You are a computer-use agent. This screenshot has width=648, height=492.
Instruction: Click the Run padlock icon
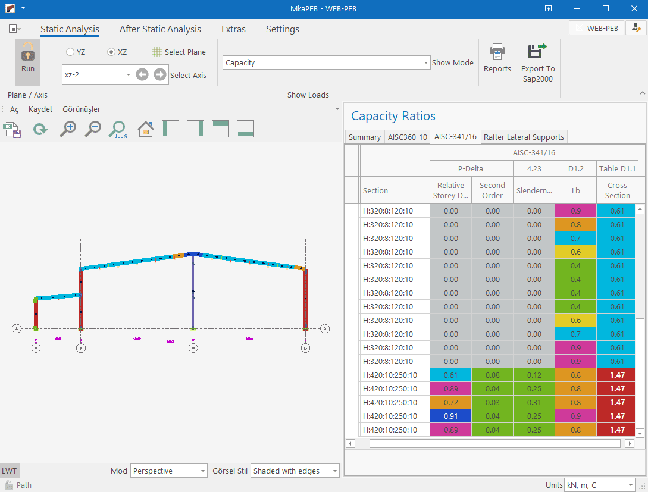(x=27, y=52)
